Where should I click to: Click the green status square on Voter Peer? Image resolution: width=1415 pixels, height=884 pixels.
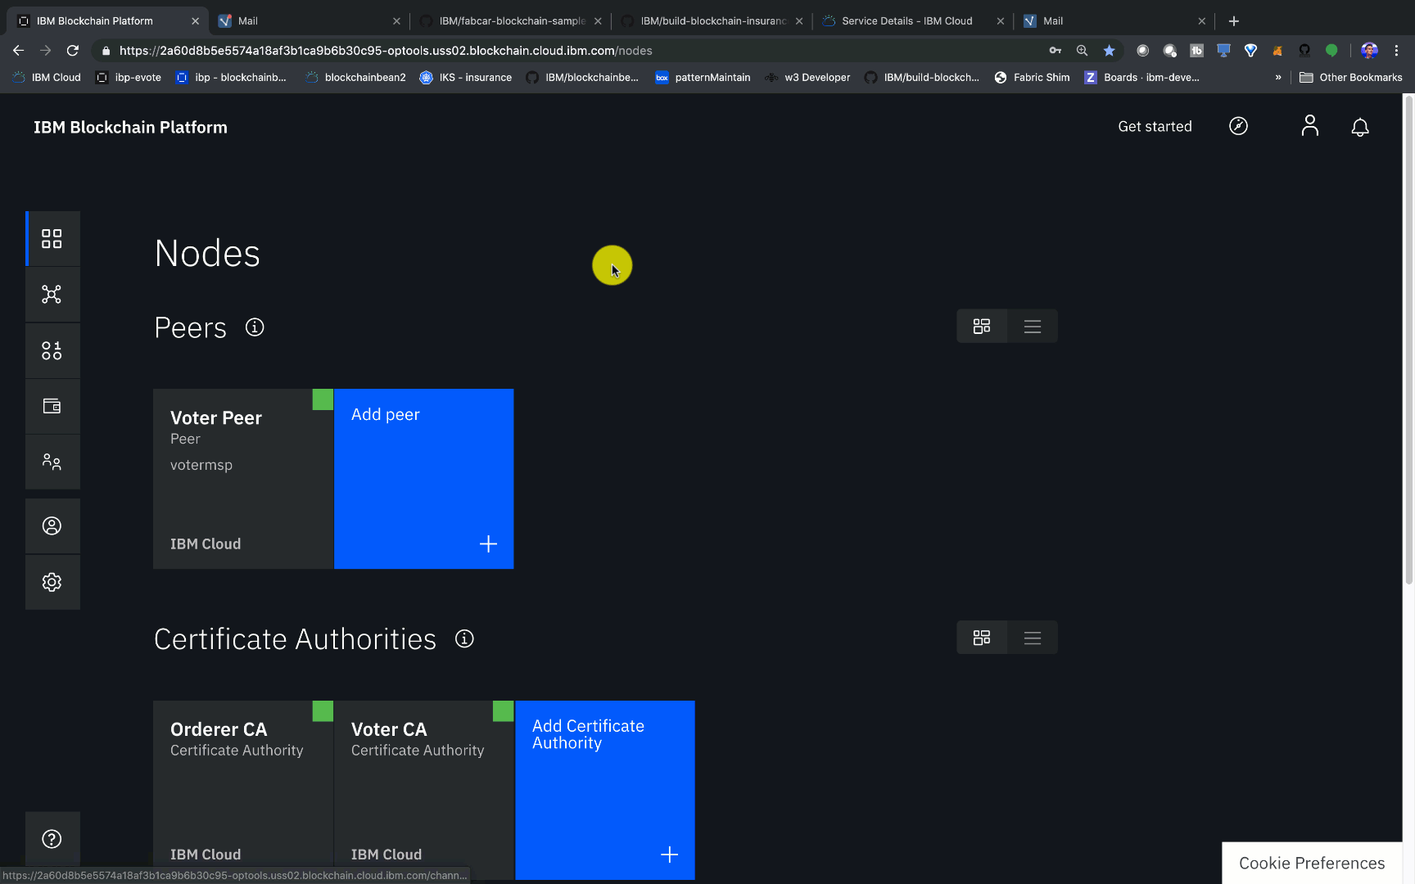[323, 399]
